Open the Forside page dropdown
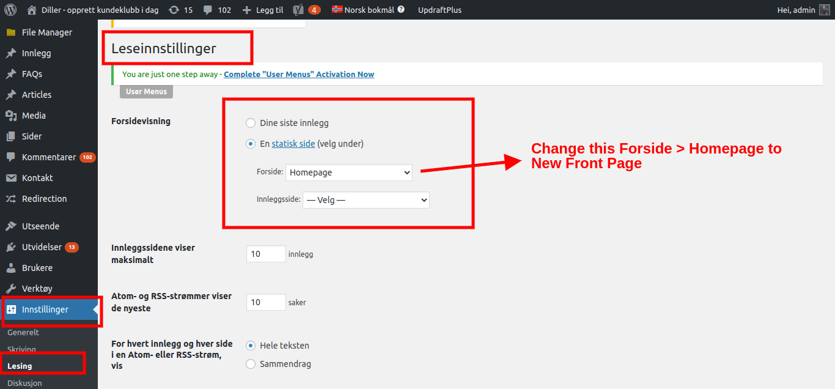The height and width of the screenshot is (389, 835). click(x=349, y=172)
